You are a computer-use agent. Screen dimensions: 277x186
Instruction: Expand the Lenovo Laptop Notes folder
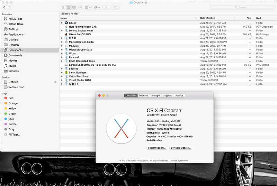pos(62,30)
